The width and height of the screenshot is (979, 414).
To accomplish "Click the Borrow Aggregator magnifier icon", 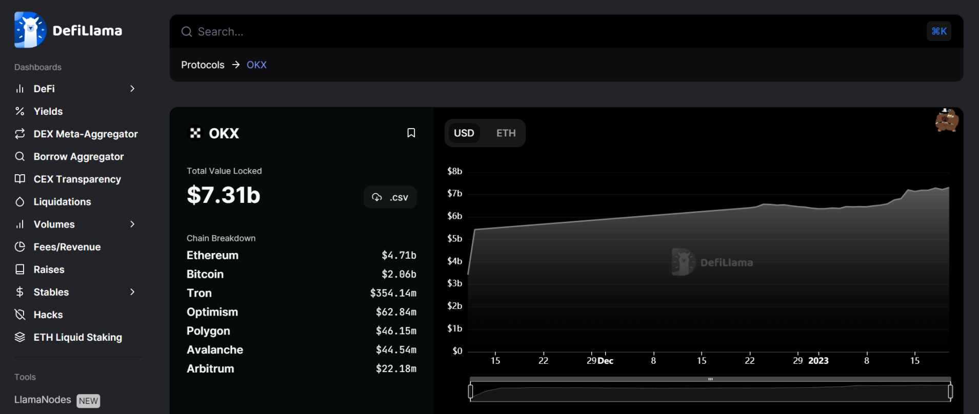I will [20, 156].
